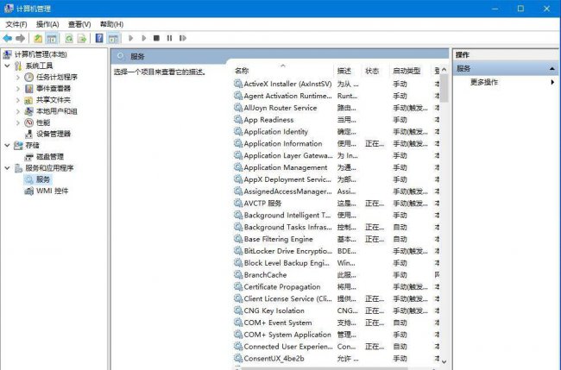This screenshot has width=561, height=370.
Task: Open the 文件(F) menu
Action: [16, 24]
